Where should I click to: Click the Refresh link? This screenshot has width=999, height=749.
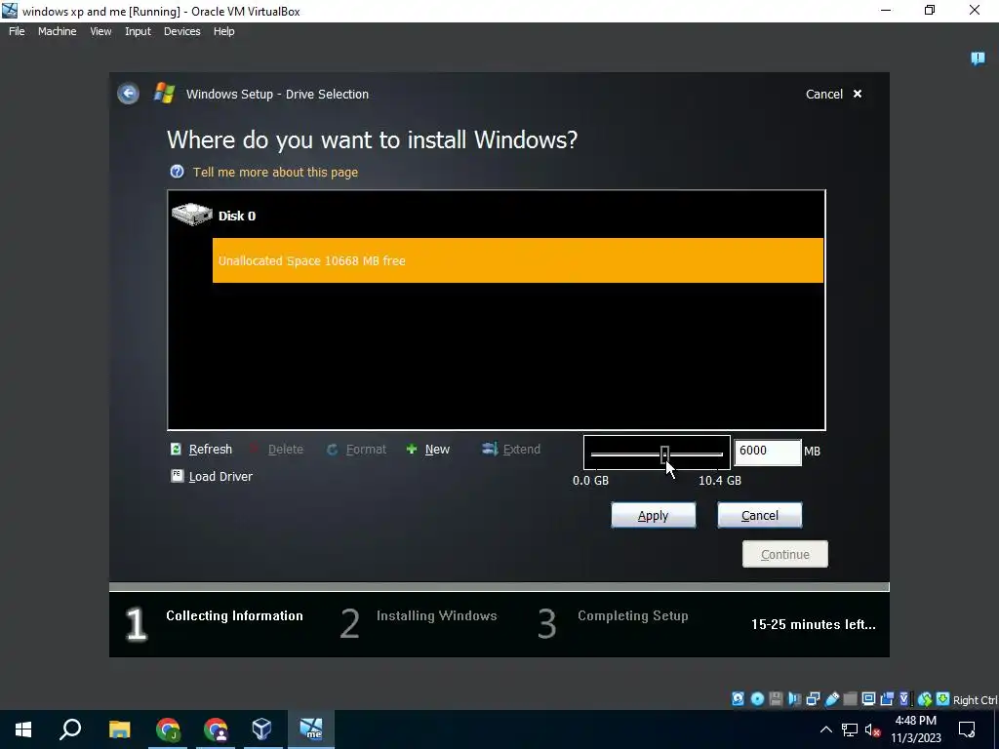211,449
